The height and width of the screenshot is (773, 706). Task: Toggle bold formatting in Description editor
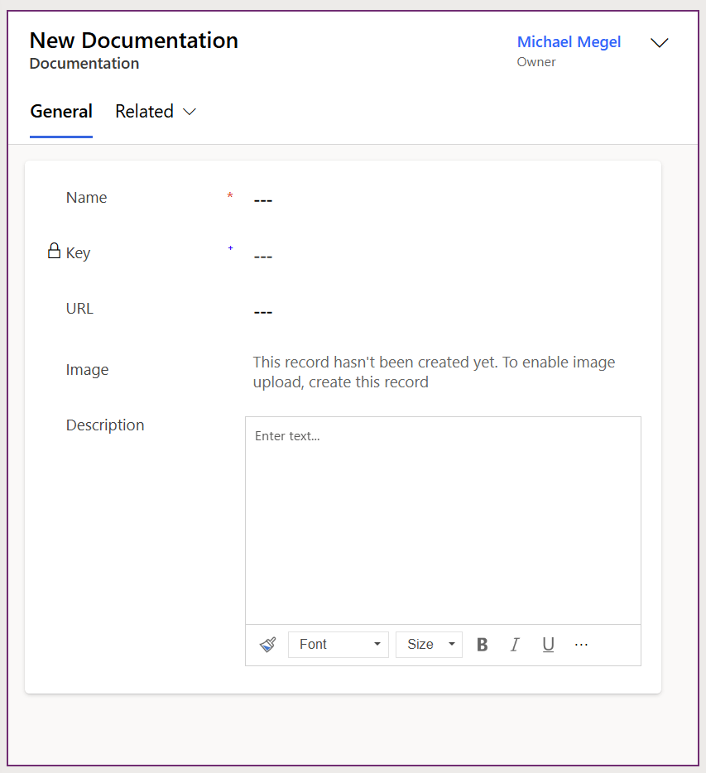(482, 645)
